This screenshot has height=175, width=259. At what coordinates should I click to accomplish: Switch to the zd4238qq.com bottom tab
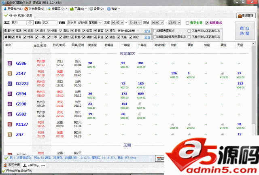pyautogui.click(x=34, y=165)
